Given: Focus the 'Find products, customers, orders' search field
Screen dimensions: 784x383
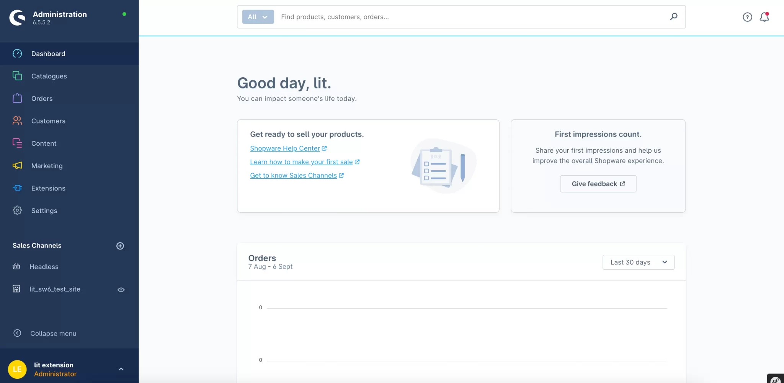Looking at the screenshot, I should [471, 17].
